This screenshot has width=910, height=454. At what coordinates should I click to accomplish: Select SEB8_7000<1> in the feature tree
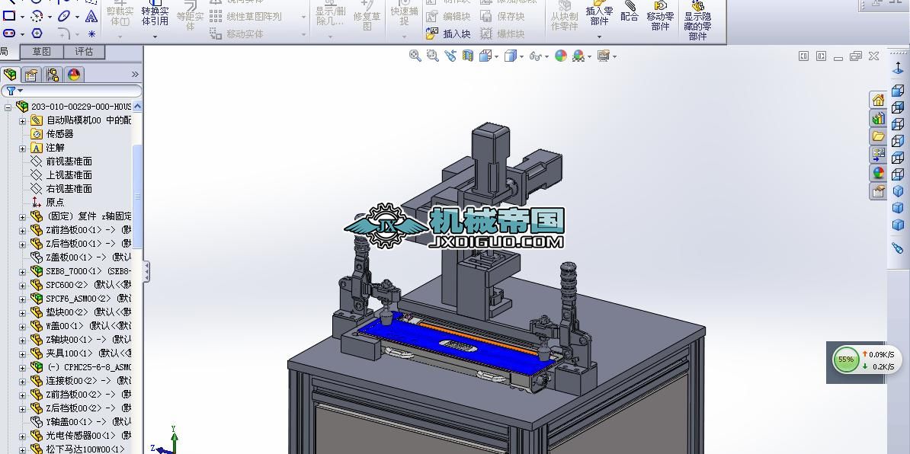coord(88,270)
